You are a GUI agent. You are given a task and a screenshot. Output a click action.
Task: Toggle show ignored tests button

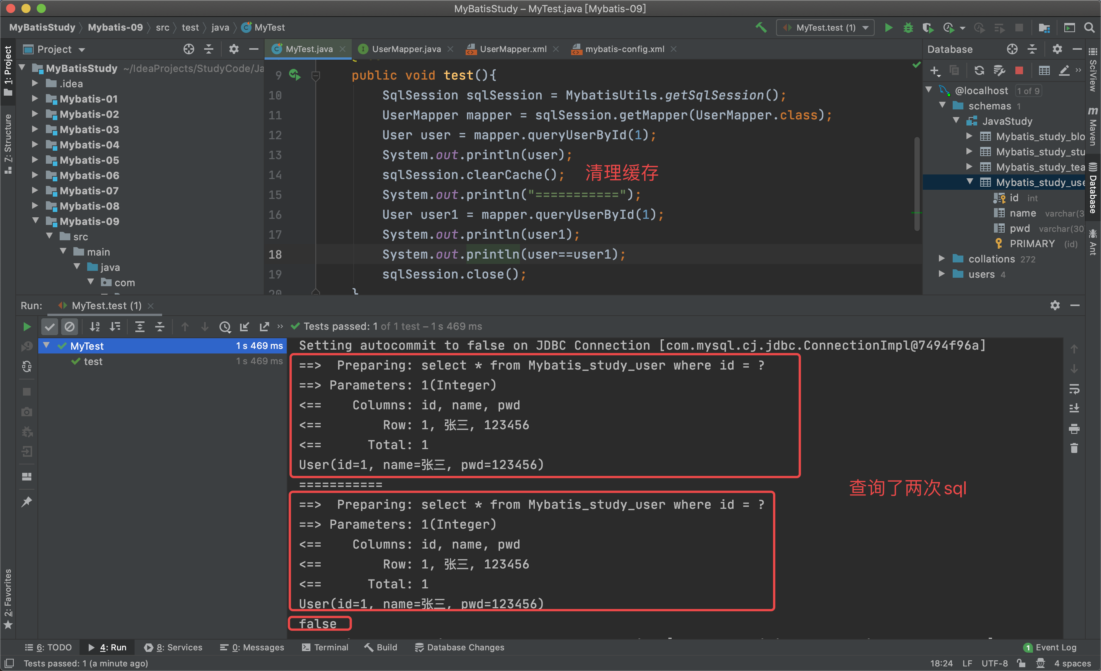70,327
